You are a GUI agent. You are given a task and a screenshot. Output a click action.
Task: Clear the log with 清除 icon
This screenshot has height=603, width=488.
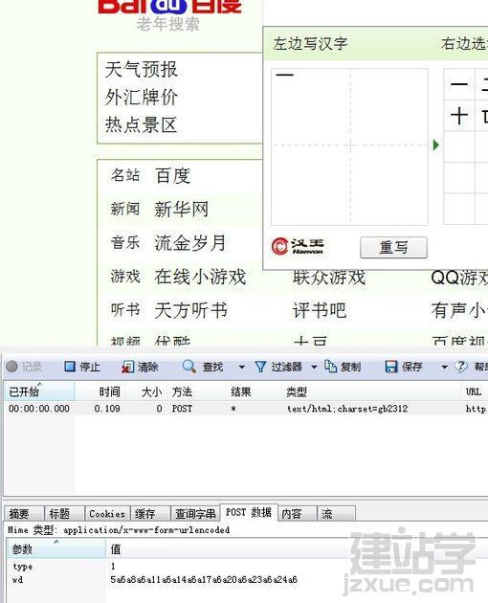127,367
